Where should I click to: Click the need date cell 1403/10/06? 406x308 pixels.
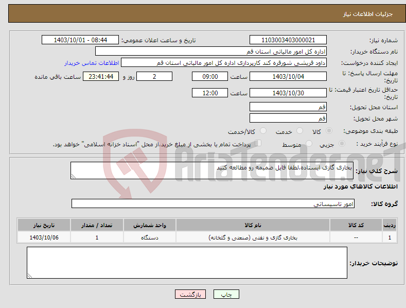pos(44,237)
